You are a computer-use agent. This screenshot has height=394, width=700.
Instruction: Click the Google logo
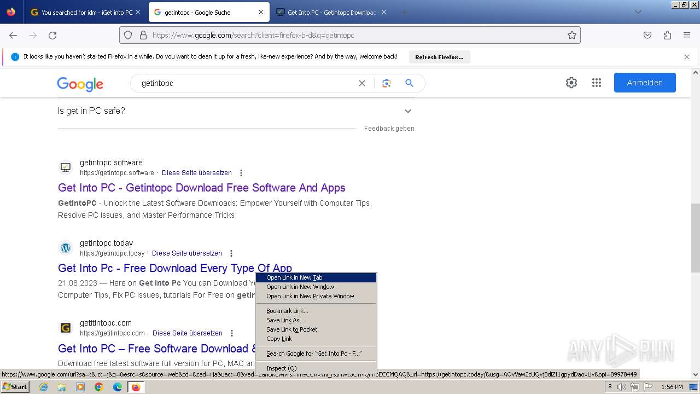tap(80, 84)
